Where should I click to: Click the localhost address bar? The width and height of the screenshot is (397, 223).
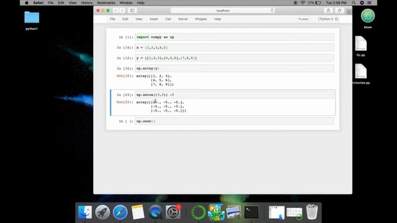[x=223, y=11]
